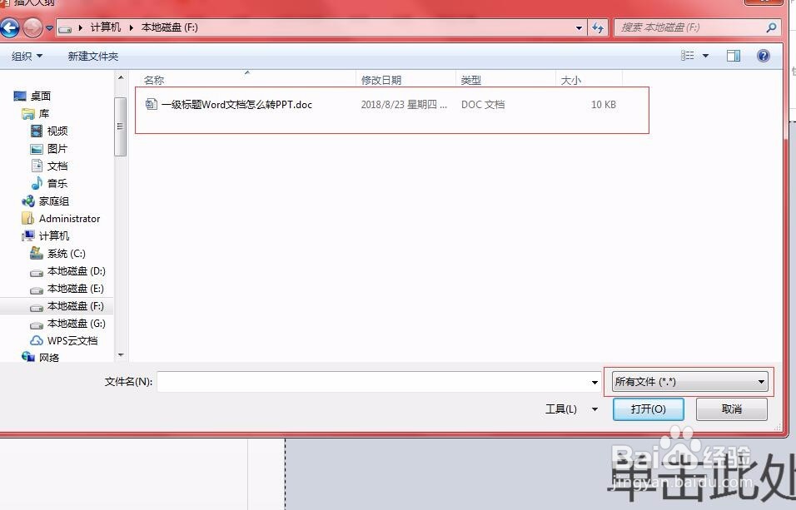Click 视频 film icon in tree
Screen dimensions: 796x510
tap(37, 131)
